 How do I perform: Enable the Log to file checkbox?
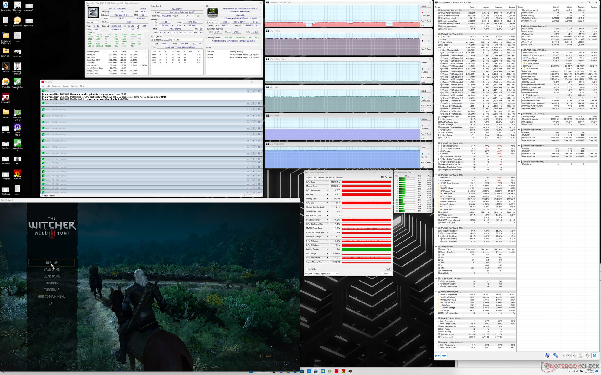click(x=307, y=269)
